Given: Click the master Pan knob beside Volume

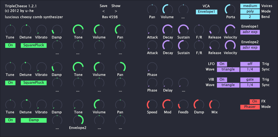Looking at the screenshot, I should 152,9.
